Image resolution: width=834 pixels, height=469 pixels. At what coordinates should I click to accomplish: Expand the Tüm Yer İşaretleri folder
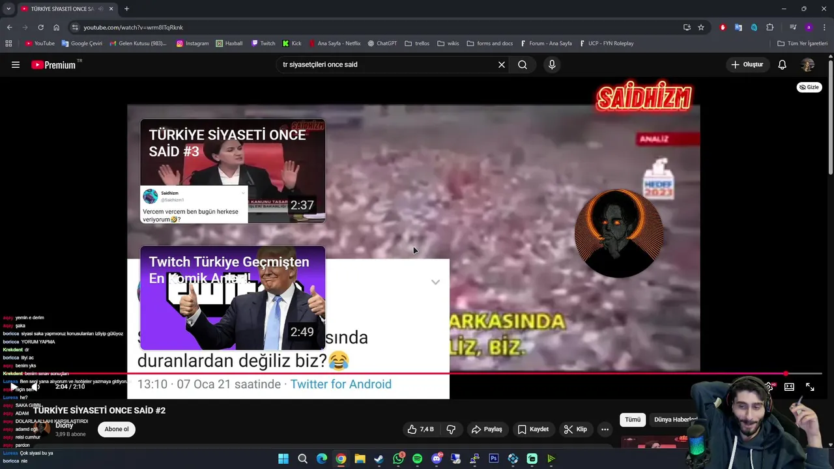802,44
